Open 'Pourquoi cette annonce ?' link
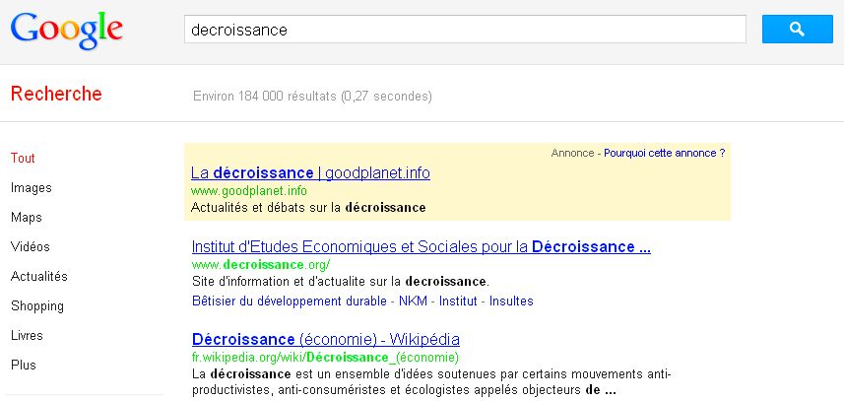This screenshot has width=844, height=401. [x=664, y=153]
